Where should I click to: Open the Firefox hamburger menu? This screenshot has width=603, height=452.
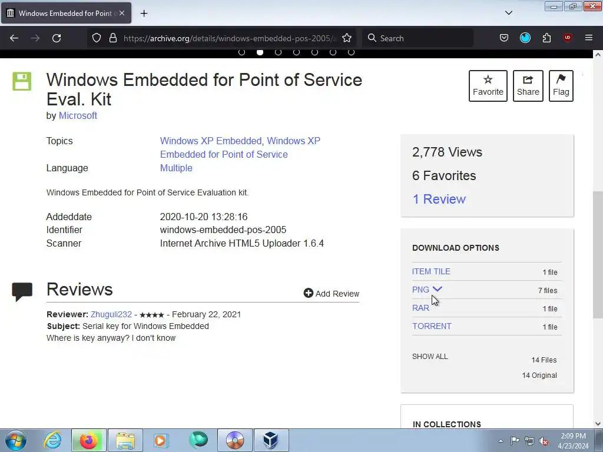click(x=589, y=38)
